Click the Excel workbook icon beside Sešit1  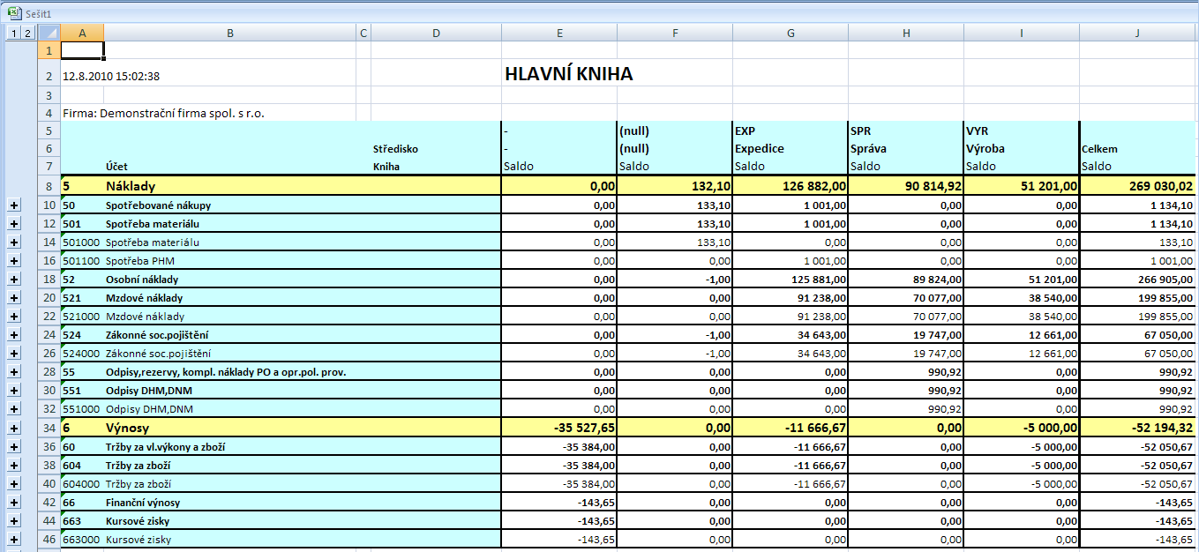[x=14, y=12]
